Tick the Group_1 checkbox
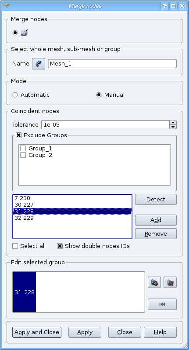This screenshot has width=189, height=350. click(x=23, y=149)
